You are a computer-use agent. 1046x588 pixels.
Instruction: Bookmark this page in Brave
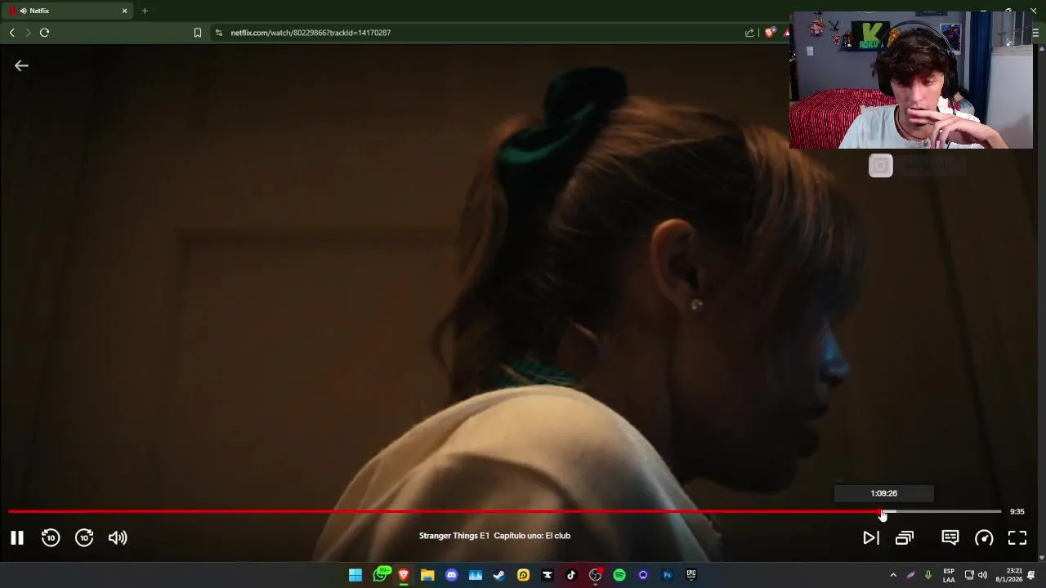point(197,33)
